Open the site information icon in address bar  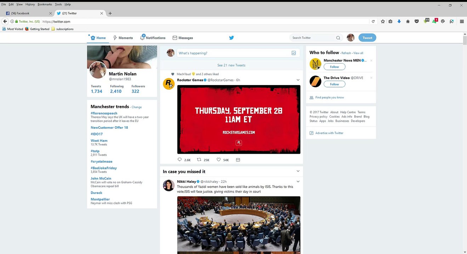pyautogui.click(x=12, y=22)
